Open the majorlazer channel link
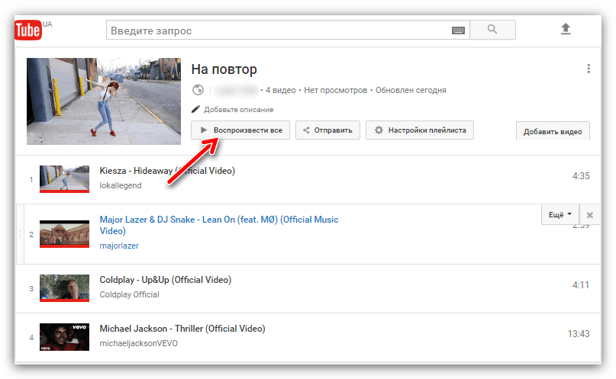Screen dimensions: 616x379 [x=119, y=246]
